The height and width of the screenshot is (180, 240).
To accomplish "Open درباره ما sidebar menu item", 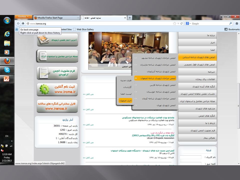I will (197, 35).
